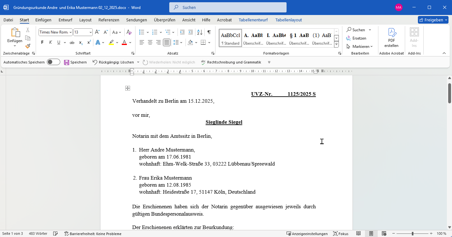Screen dimensions: 452x237
Task: Click the center alignment icon
Action: [150, 42]
